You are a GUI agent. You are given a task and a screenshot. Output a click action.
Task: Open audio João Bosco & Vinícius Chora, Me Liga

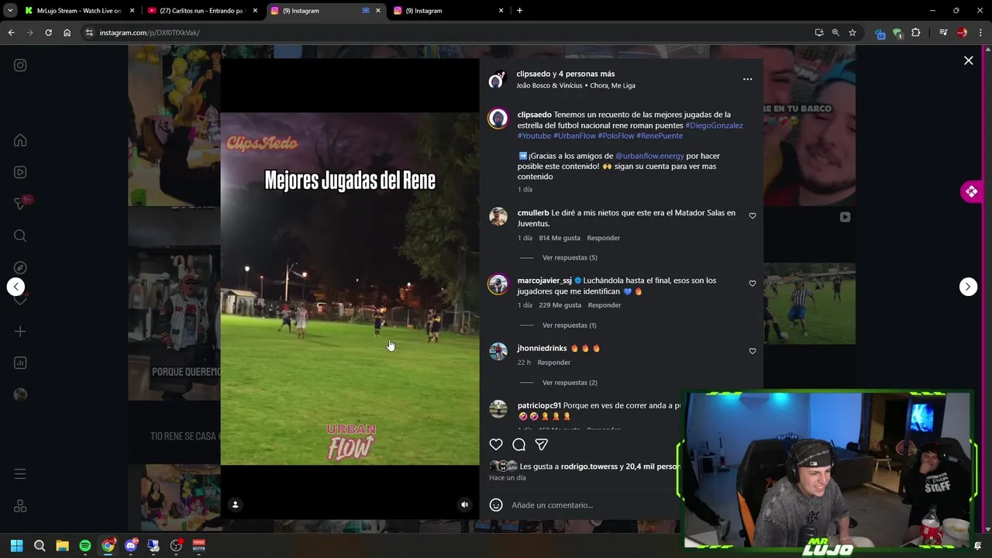576,85
